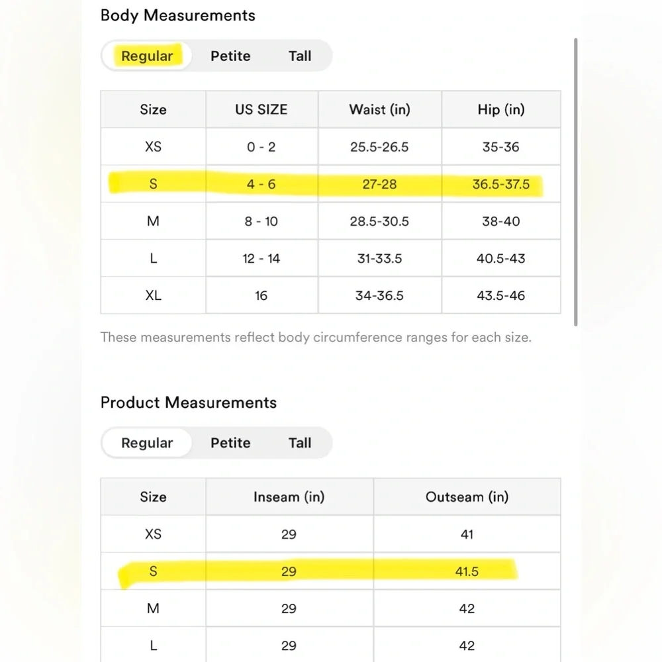Click the Inseam (in) column header
The height and width of the screenshot is (662, 662).
(289, 496)
